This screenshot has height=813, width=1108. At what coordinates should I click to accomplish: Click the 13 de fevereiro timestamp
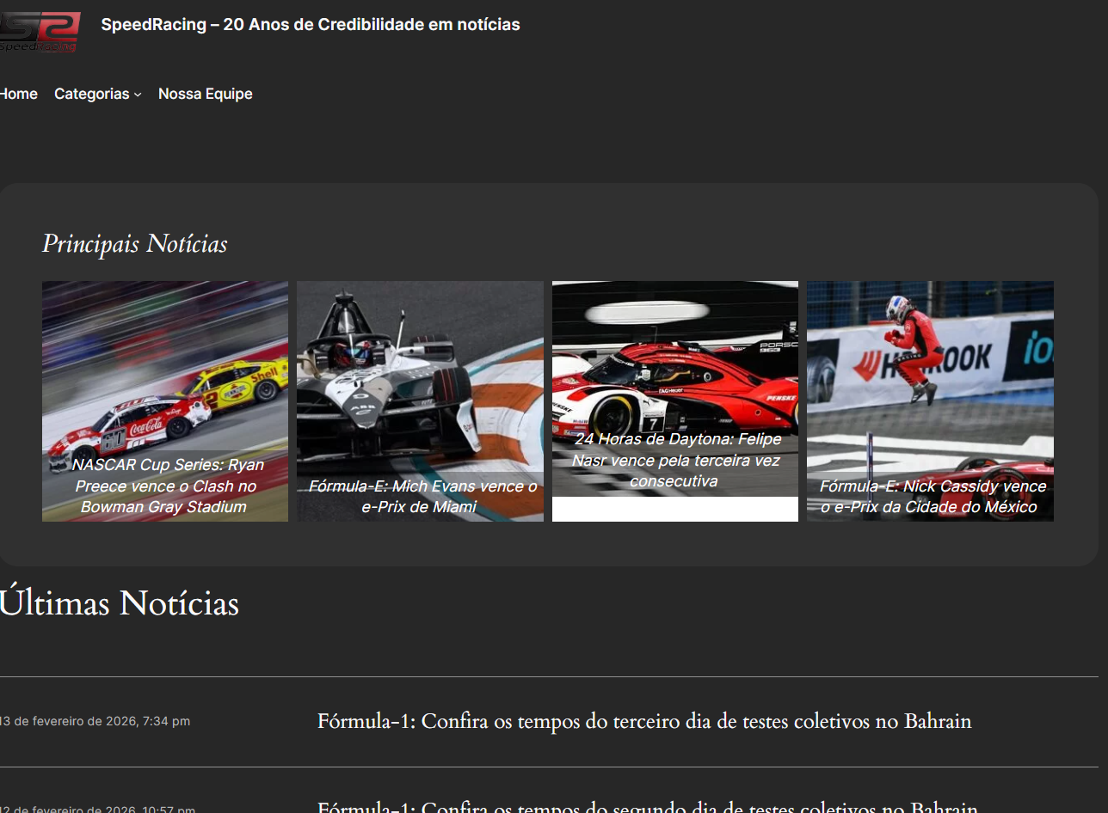coord(95,721)
